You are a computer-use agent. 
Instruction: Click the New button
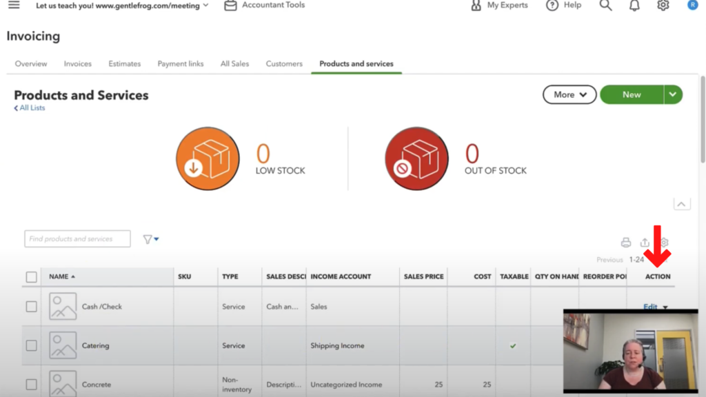pyautogui.click(x=632, y=94)
